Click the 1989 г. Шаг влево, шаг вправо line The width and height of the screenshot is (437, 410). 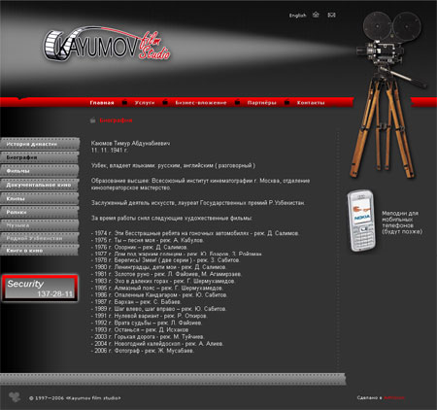158,309
